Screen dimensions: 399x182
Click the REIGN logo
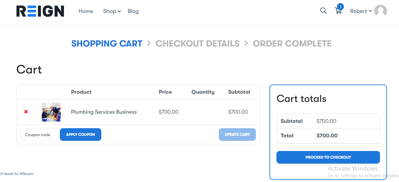pyautogui.click(x=40, y=11)
